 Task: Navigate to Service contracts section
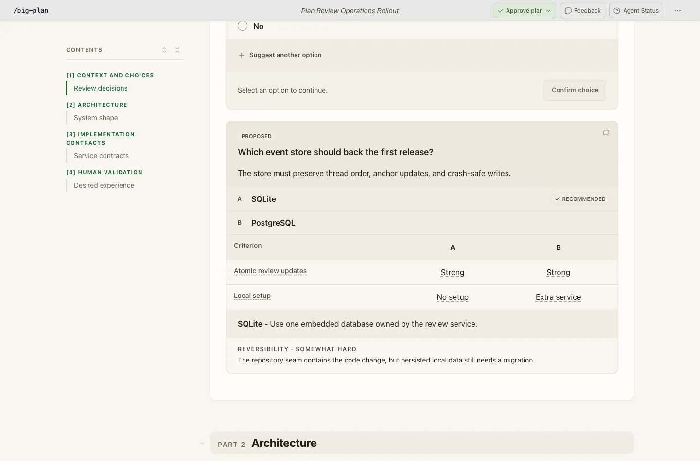(x=101, y=156)
